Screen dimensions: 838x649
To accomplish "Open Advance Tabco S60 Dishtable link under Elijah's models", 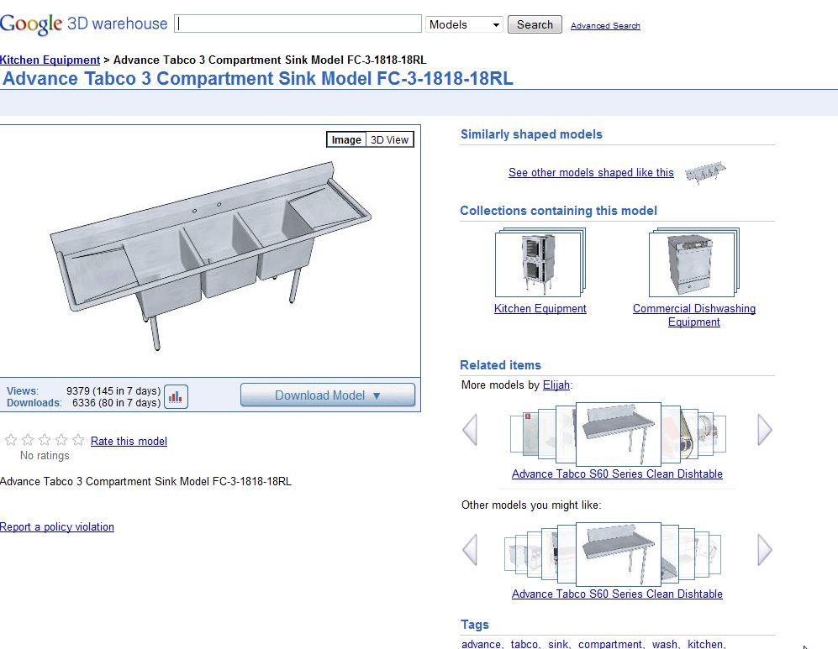I will [x=617, y=474].
